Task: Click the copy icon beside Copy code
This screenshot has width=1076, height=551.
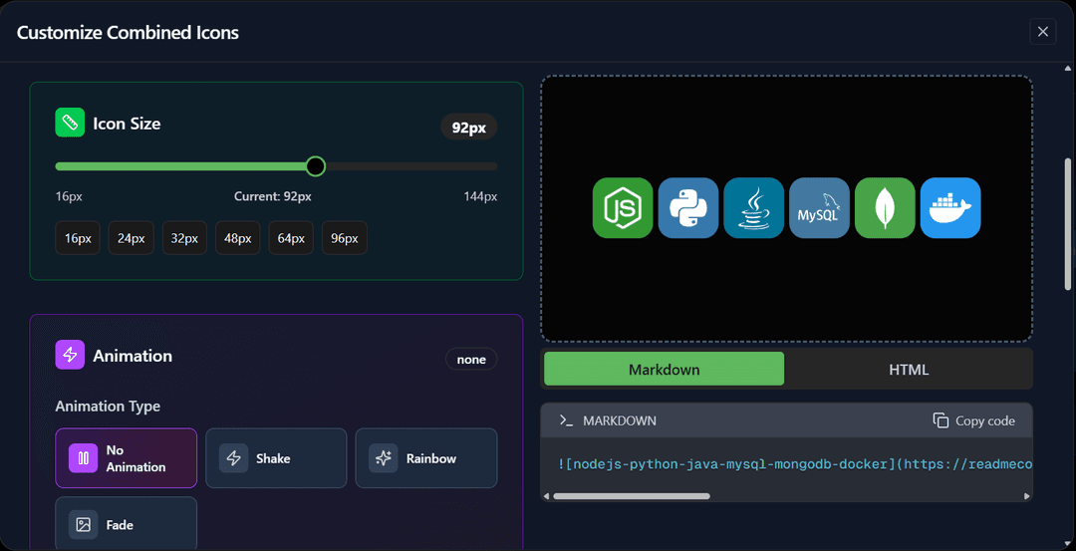Action: (941, 420)
